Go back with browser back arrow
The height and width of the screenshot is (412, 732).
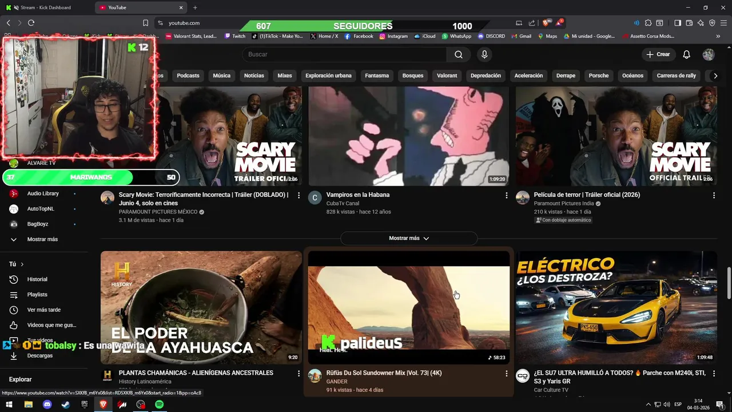click(x=8, y=23)
